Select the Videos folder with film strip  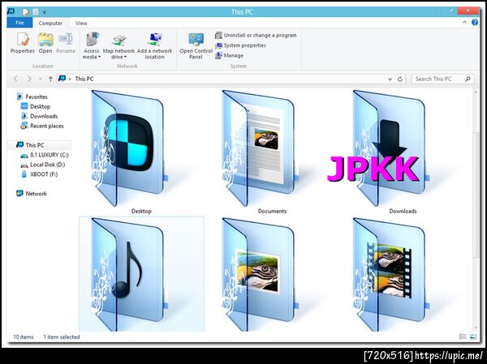tap(390, 275)
